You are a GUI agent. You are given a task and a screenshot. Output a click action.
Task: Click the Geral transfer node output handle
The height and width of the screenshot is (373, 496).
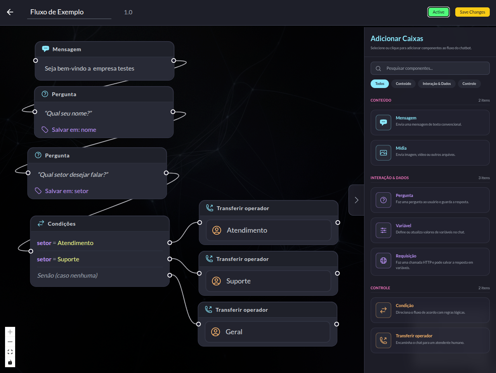coord(336,324)
